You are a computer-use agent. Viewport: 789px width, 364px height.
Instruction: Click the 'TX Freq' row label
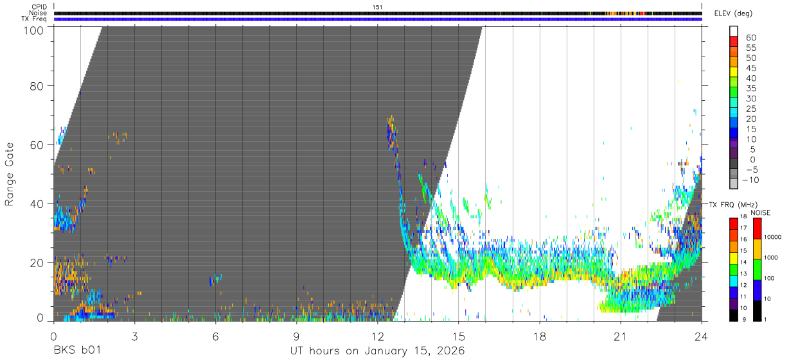pyautogui.click(x=34, y=19)
